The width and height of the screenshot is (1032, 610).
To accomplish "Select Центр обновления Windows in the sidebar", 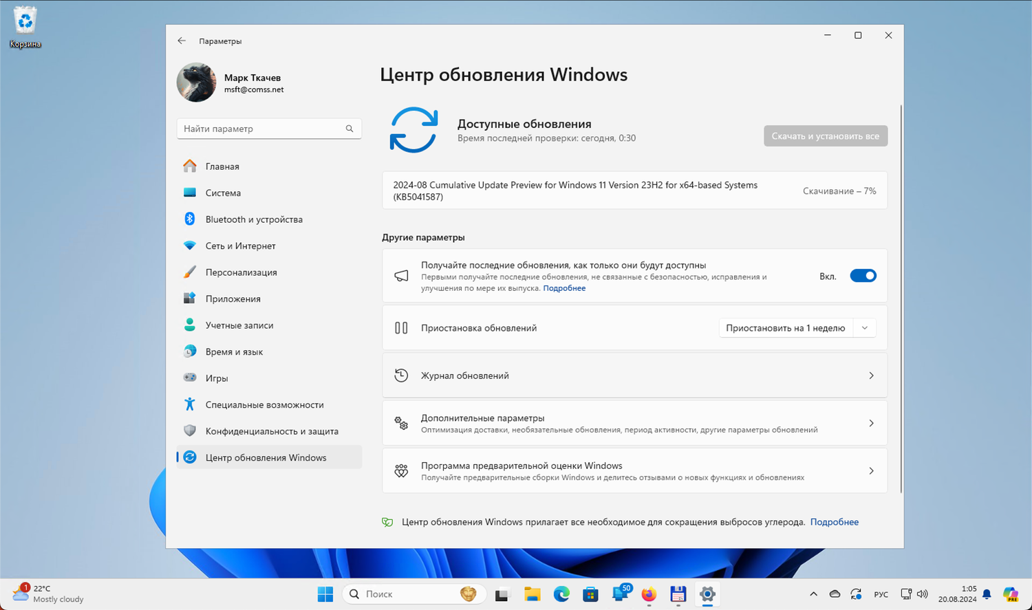I will click(x=269, y=458).
